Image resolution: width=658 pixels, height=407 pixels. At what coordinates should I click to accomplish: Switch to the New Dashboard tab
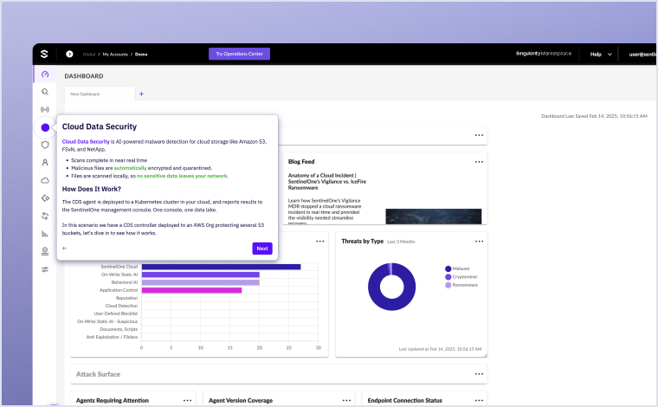(x=85, y=94)
